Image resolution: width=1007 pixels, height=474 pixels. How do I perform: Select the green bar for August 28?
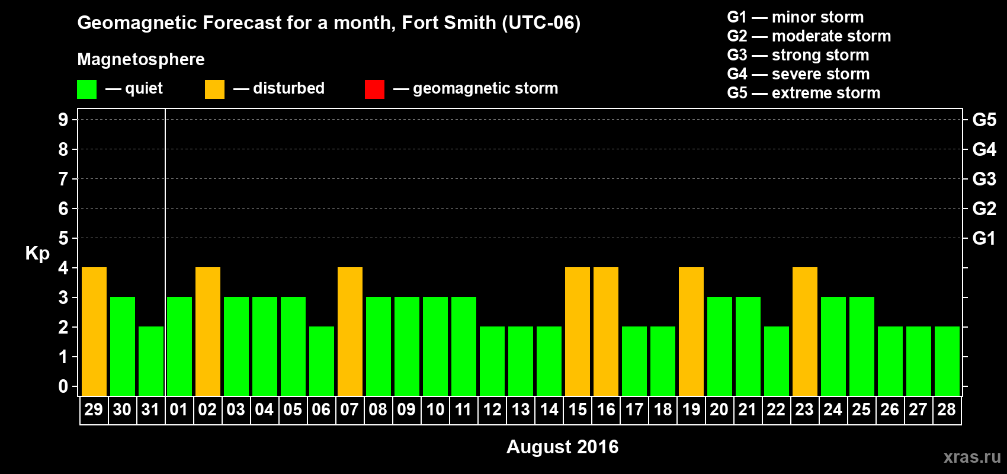[947, 361]
